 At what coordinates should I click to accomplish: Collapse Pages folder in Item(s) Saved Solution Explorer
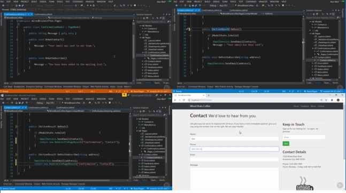click(137, 131)
